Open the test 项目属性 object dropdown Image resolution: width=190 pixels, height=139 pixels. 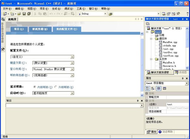click(x=187, y=83)
